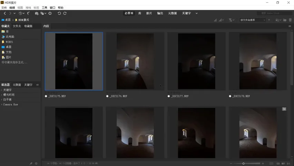The width and height of the screenshot is (294, 166).
Task: Select thumbnail _DSC3175.NEF
Action: coord(74,61)
